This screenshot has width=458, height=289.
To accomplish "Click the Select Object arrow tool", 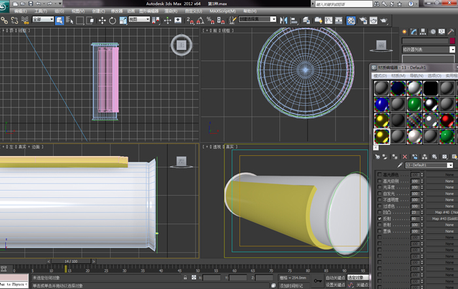I will click(60, 20).
